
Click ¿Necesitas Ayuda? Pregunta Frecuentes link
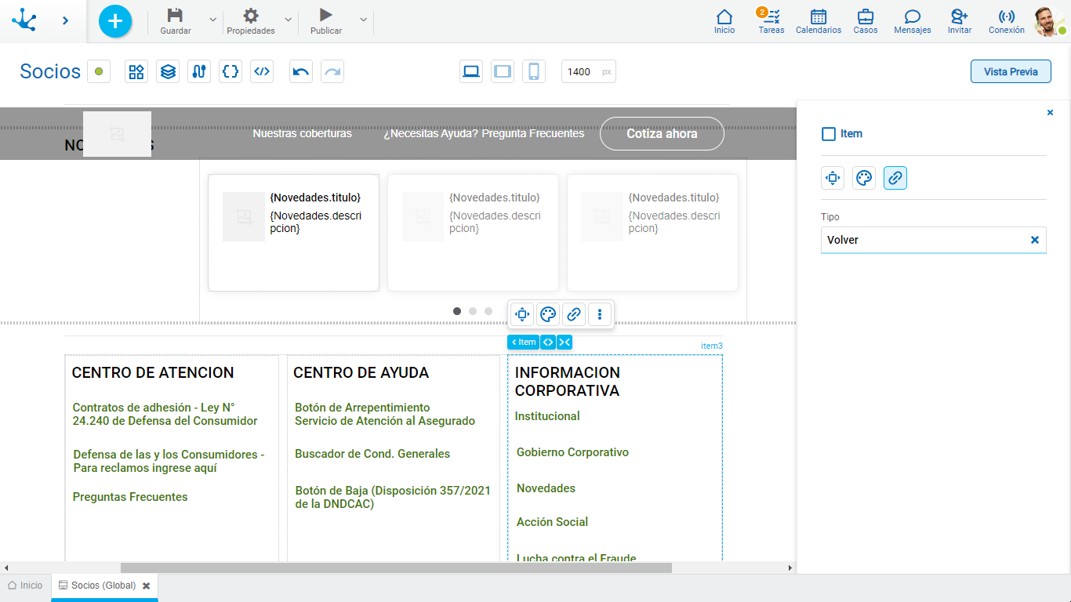pyautogui.click(x=484, y=133)
